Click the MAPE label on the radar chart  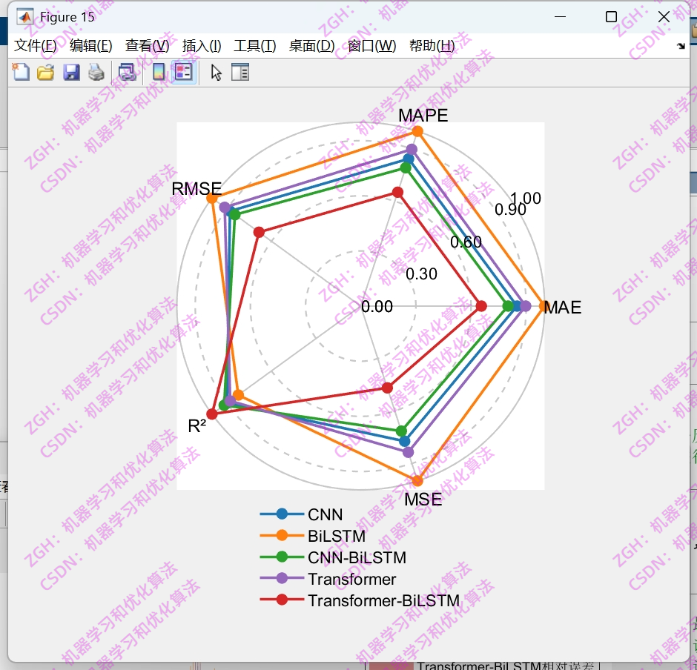pyautogui.click(x=423, y=116)
